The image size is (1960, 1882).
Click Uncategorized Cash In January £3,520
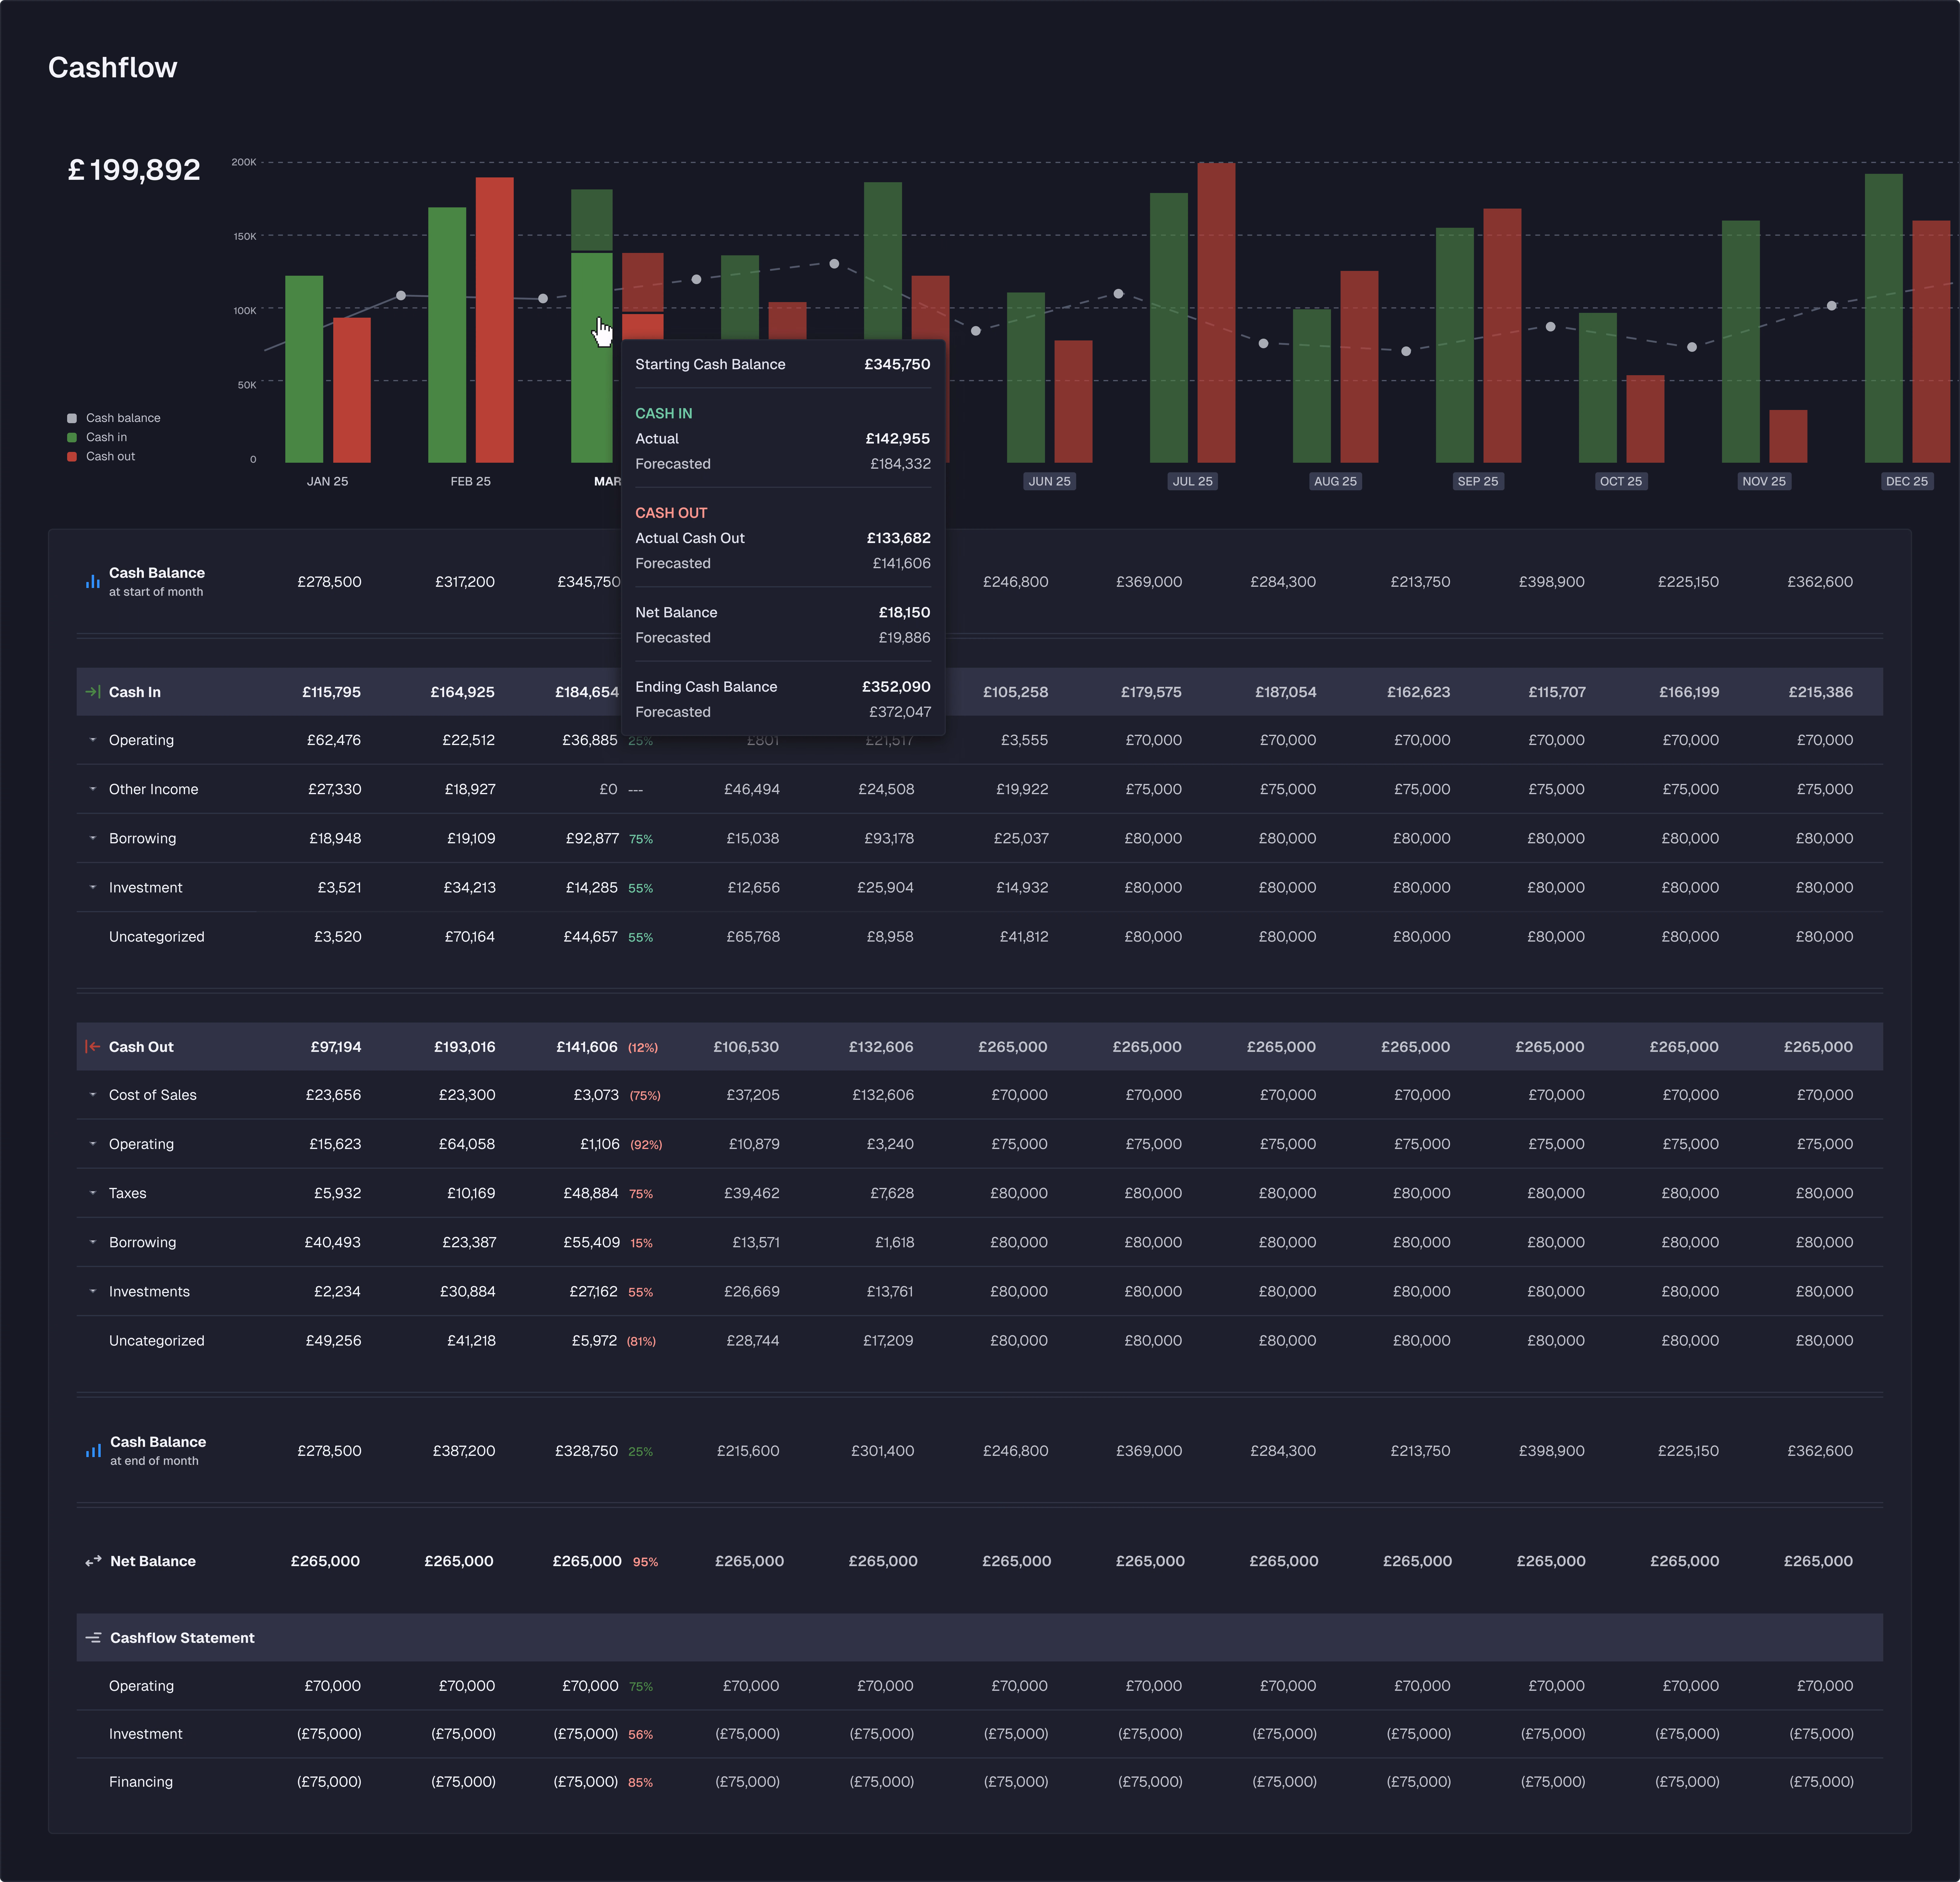pyautogui.click(x=338, y=937)
